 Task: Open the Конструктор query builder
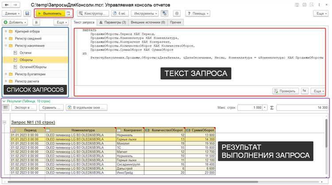tap(93, 13)
